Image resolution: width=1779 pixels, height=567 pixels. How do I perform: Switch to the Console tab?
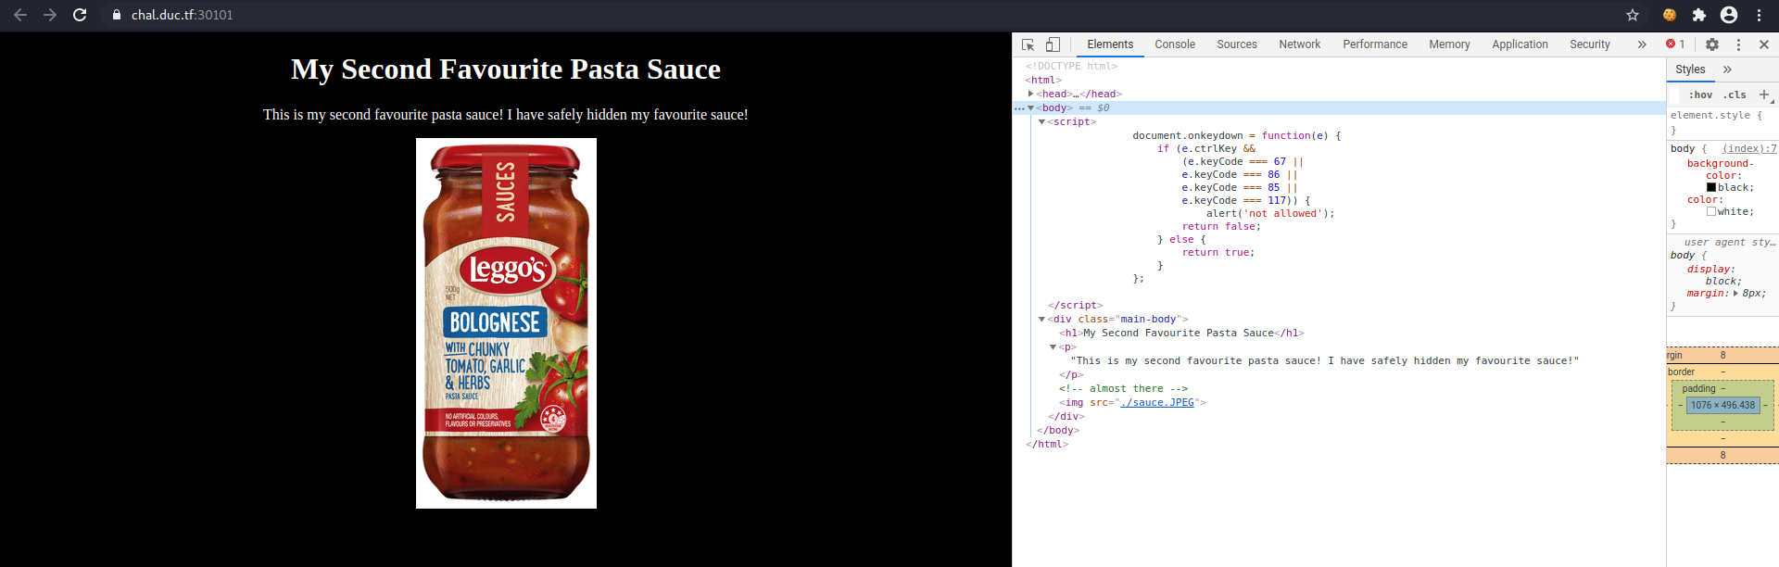click(1175, 44)
